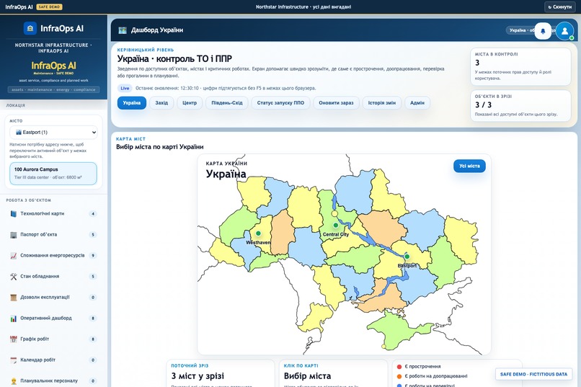581x387 pixels.
Task: Open the user profile avatar
Action: click(x=564, y=31)
